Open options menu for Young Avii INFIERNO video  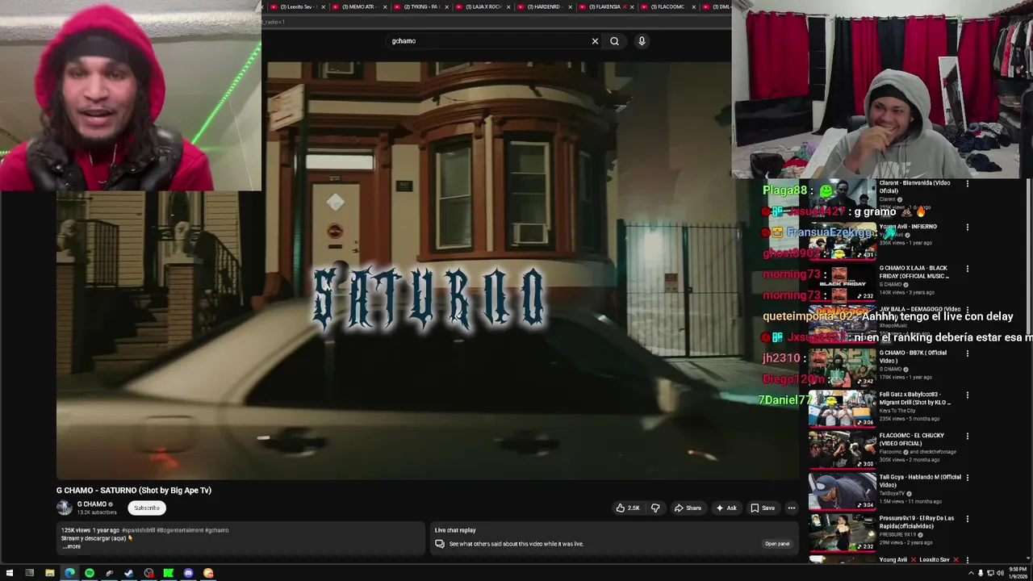tap(968, 228)
